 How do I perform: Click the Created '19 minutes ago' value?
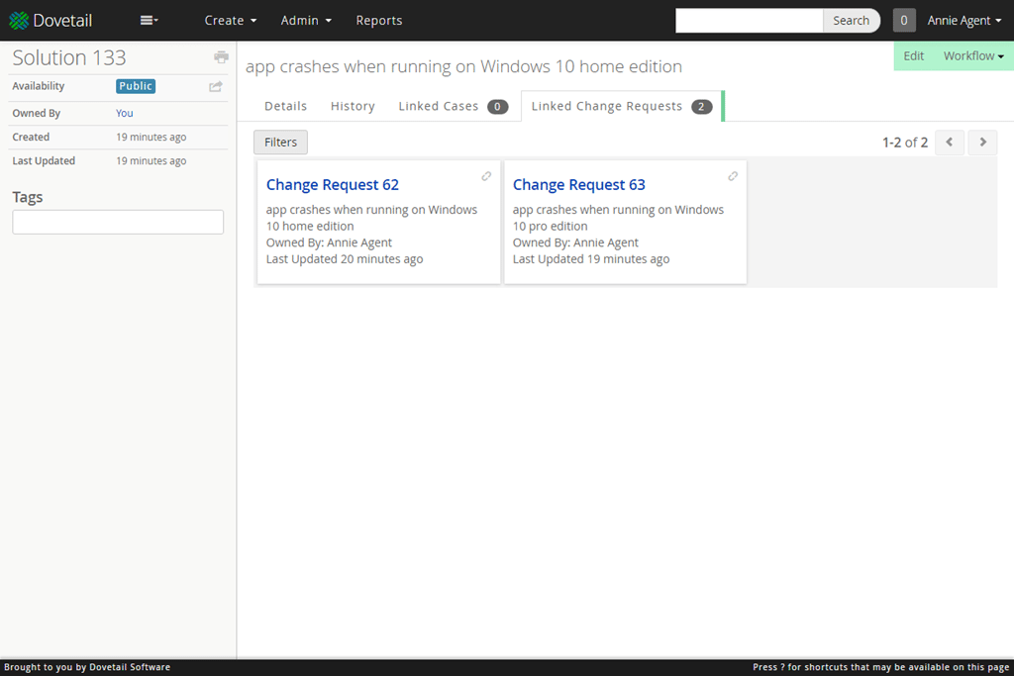[152, 137]
